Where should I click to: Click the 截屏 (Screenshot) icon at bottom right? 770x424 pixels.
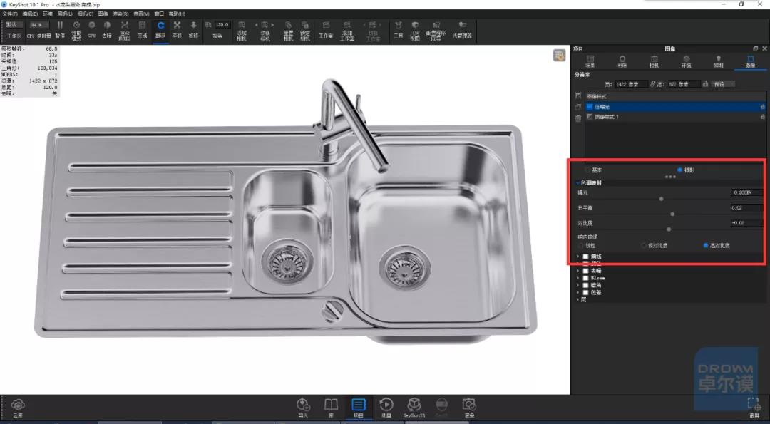point(754,408)
